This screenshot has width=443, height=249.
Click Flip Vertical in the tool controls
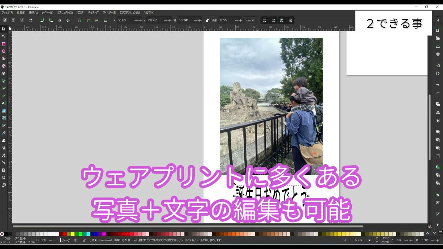(68, 20)
